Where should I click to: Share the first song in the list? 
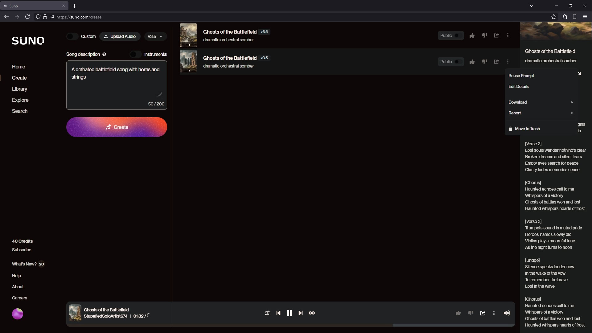coord(496,35)
